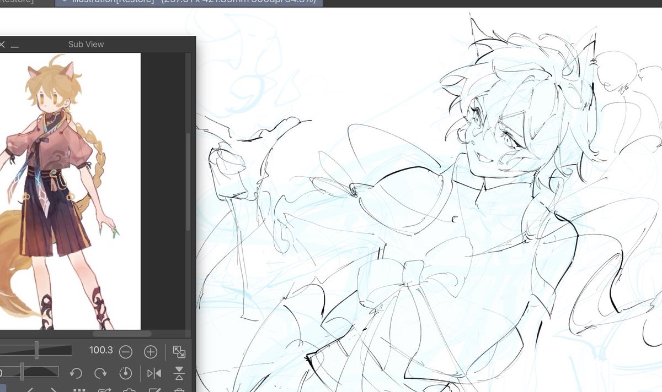This screenshot has width=662, height=392.
Task: Select the active Illustration[Restore] document tab
Action: (189, 2)
